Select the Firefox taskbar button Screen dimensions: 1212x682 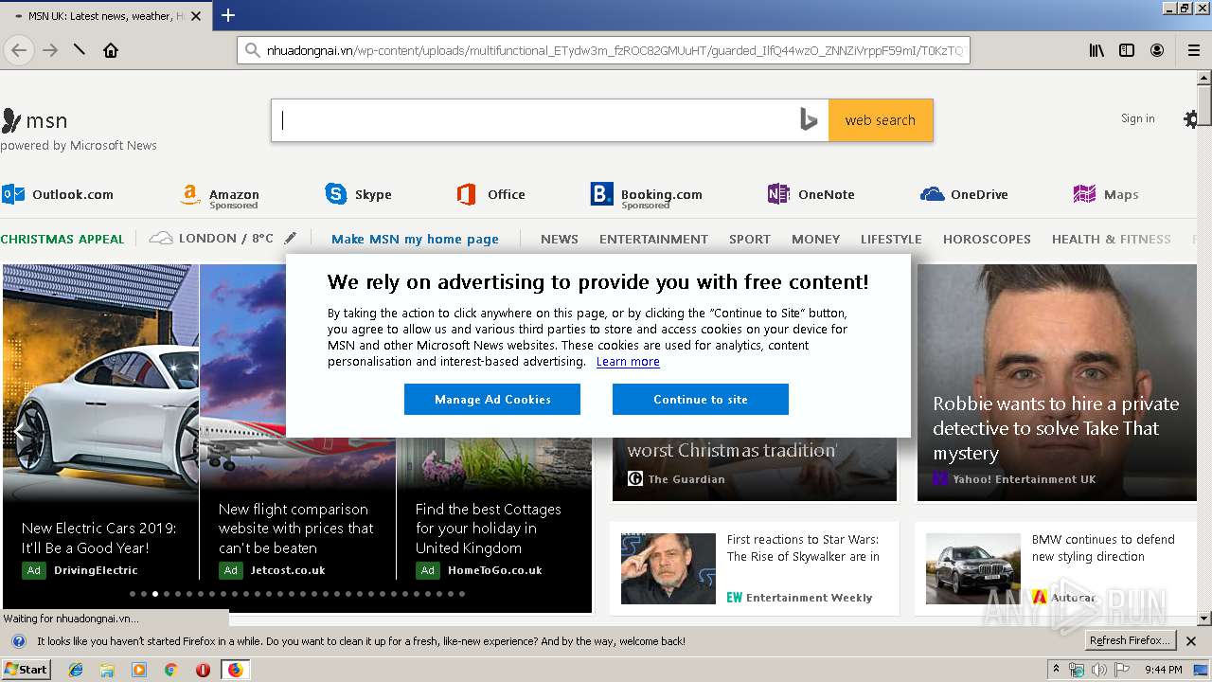coord(235,670)
